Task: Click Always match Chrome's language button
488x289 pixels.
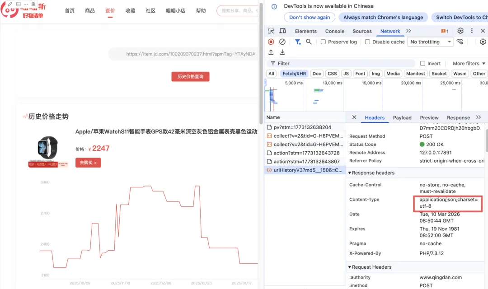Action: point(383,18)
